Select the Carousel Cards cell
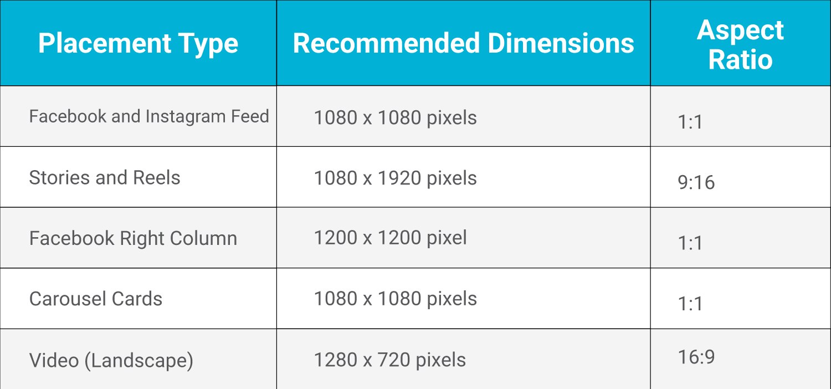The width and height of the screenshot is (831, 389). point(96,299)
